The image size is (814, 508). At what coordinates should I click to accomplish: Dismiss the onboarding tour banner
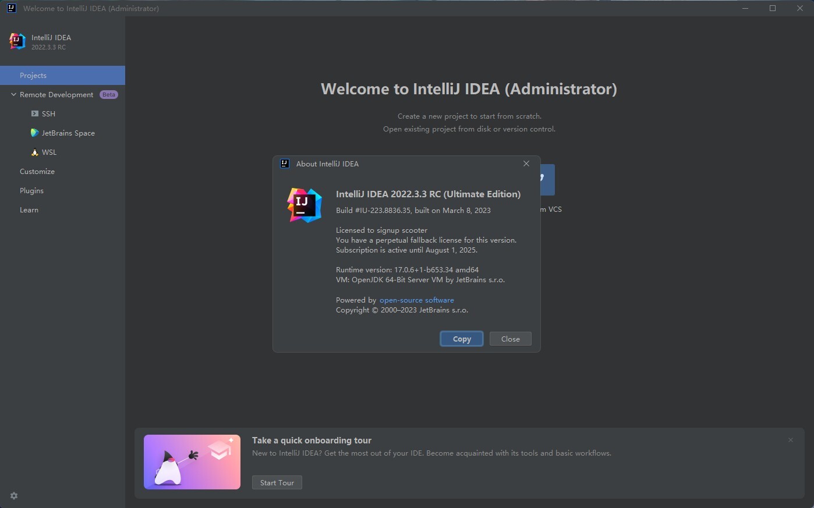coord(791,440)
